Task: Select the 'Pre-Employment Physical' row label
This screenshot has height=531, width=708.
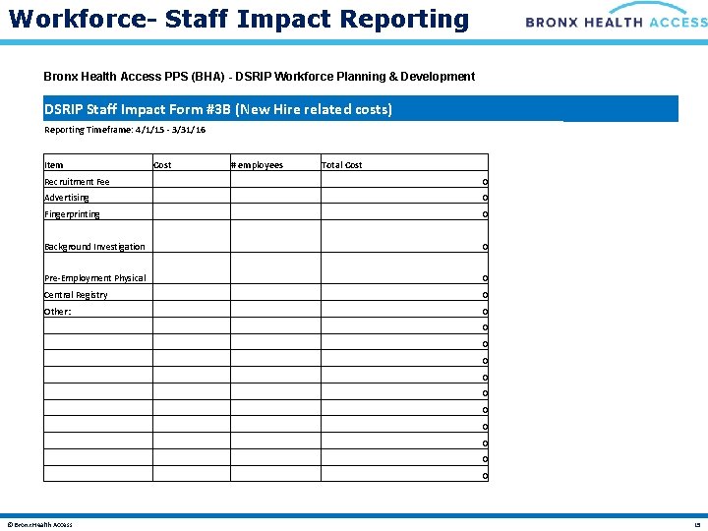Action: (94, 278)
